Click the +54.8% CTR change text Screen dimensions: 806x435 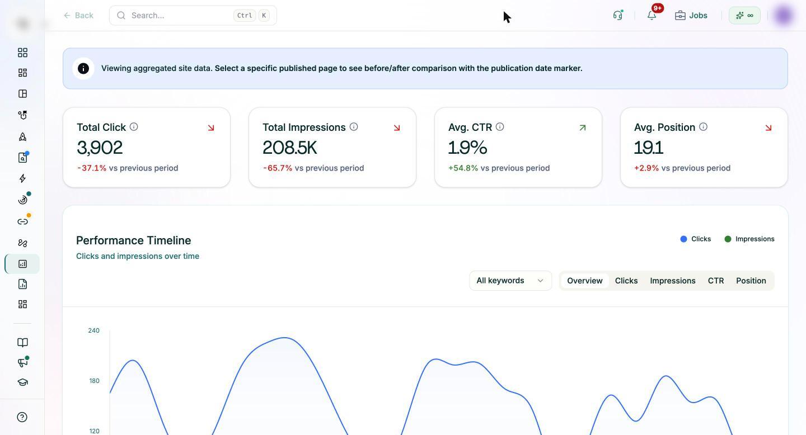point(463,168)
